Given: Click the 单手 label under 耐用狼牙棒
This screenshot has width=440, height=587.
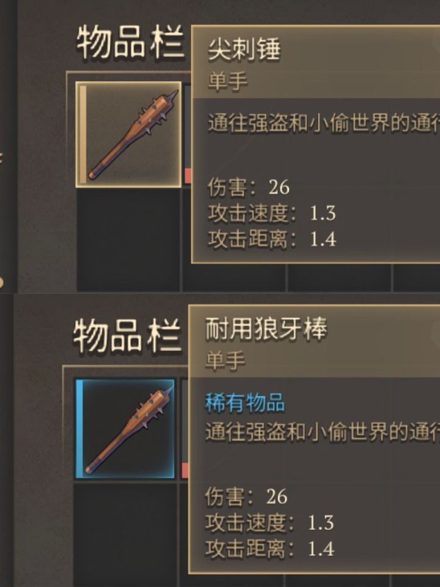Looking at the screenshot, I should click(x=225, y=360).
